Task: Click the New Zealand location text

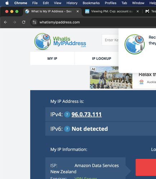Action: (63, 171)
